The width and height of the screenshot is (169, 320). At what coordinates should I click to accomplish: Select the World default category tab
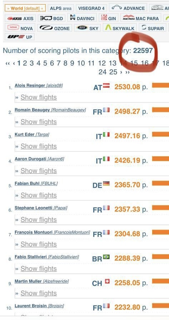[25, 8]
